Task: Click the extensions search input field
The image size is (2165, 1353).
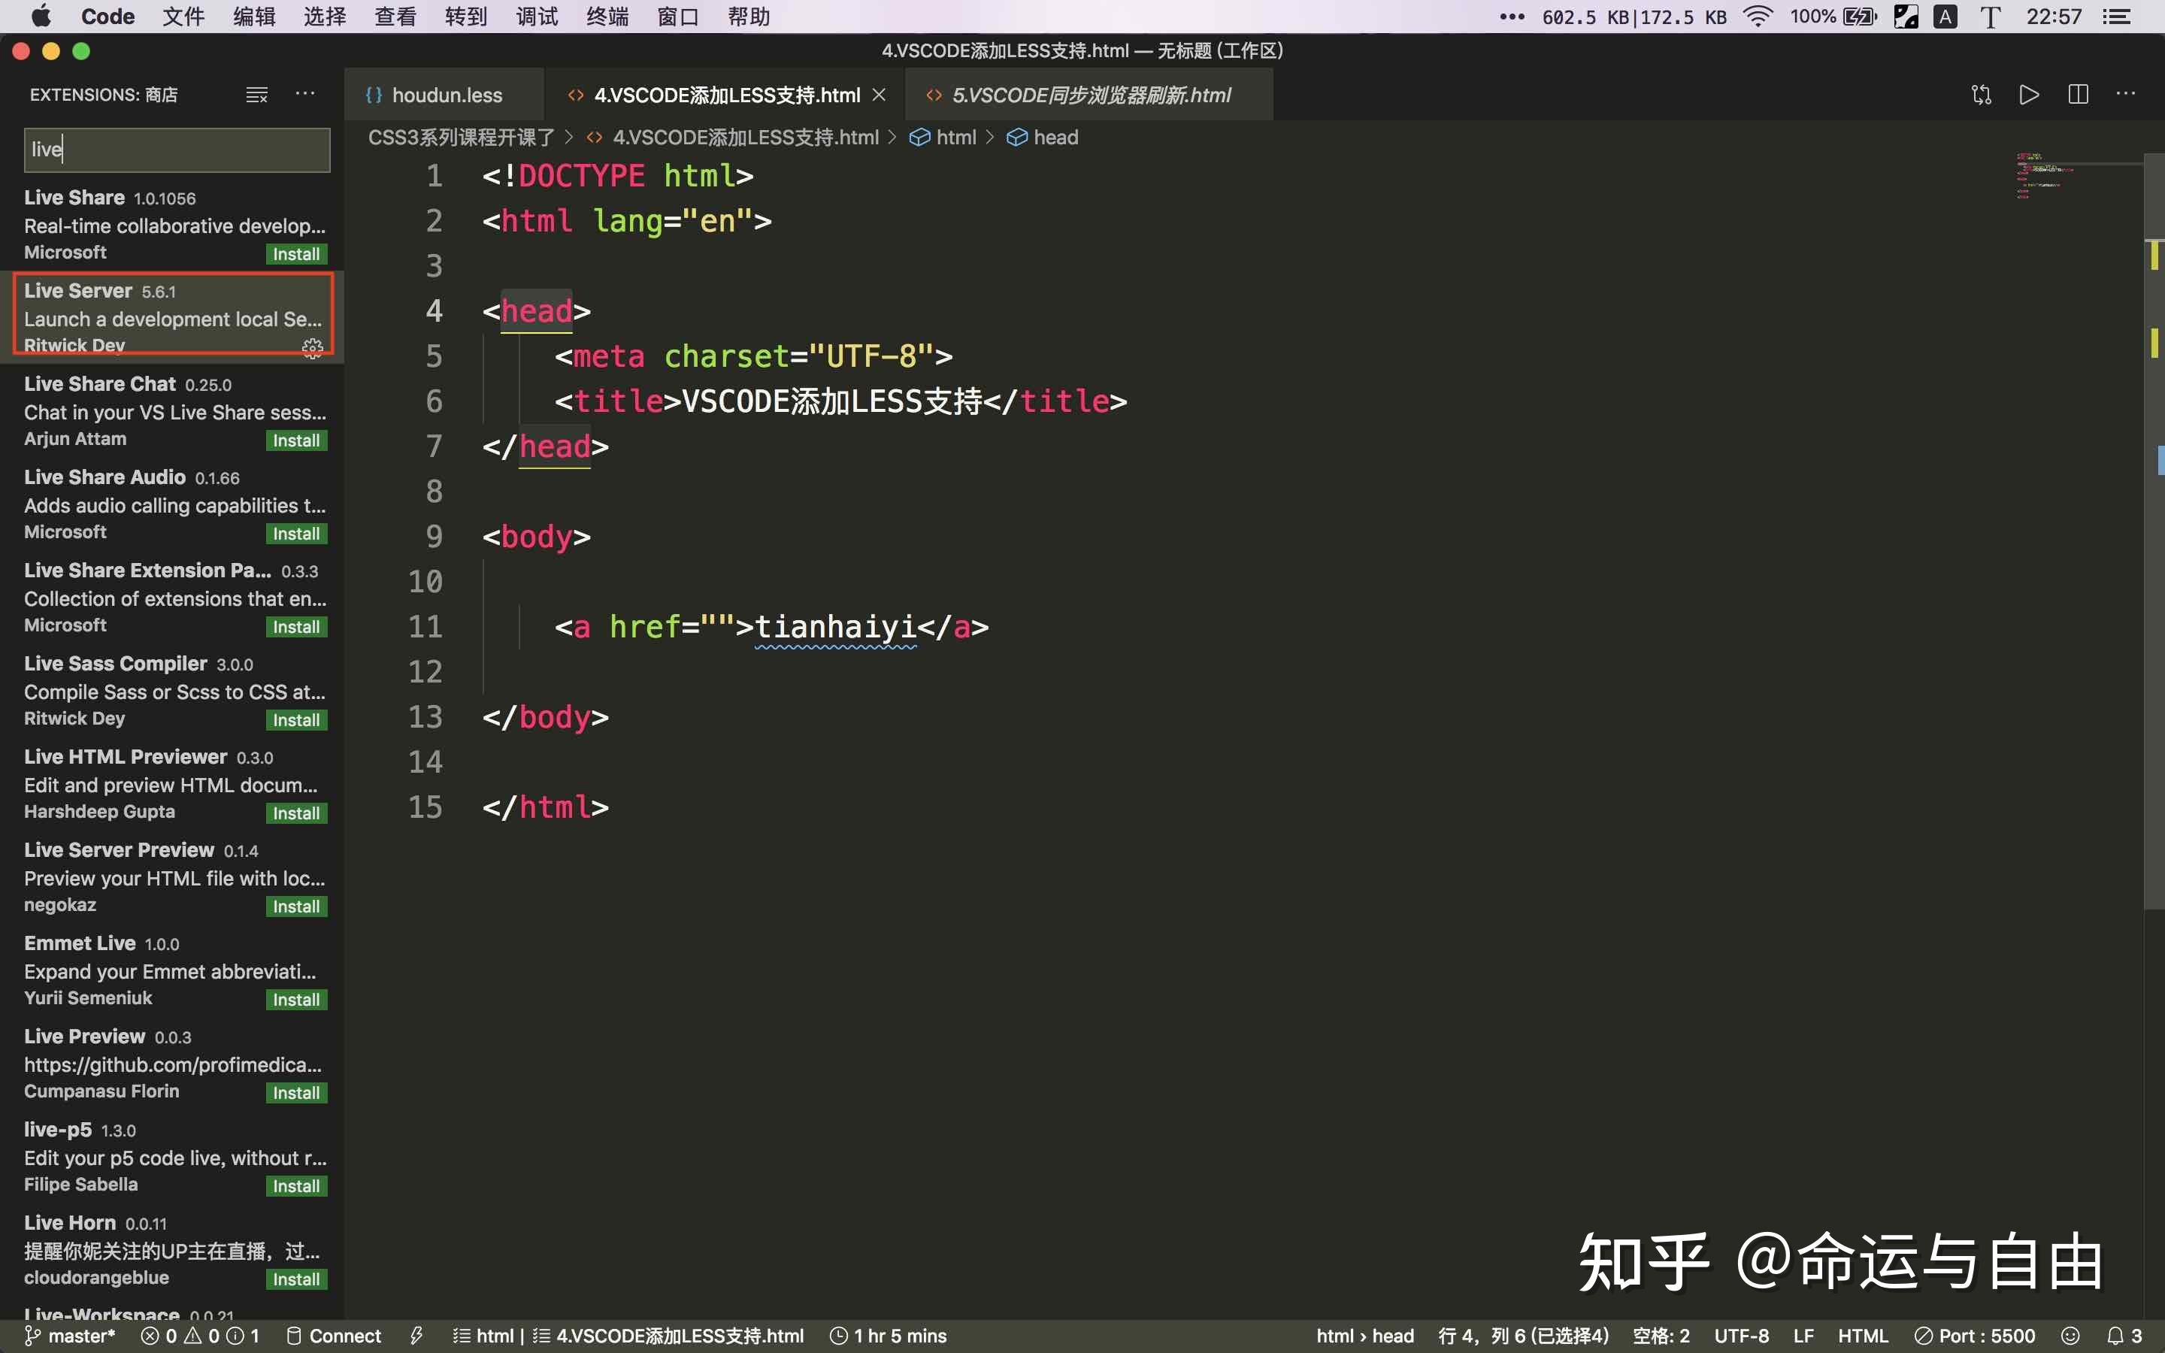Action: (176, 150)
